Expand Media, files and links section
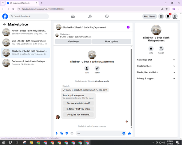The image size is (182, 145). (156, 72)
